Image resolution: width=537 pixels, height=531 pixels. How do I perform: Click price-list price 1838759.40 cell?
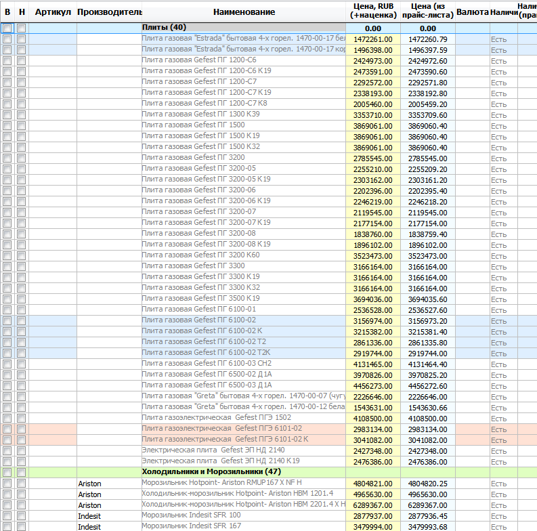[428, 234]
